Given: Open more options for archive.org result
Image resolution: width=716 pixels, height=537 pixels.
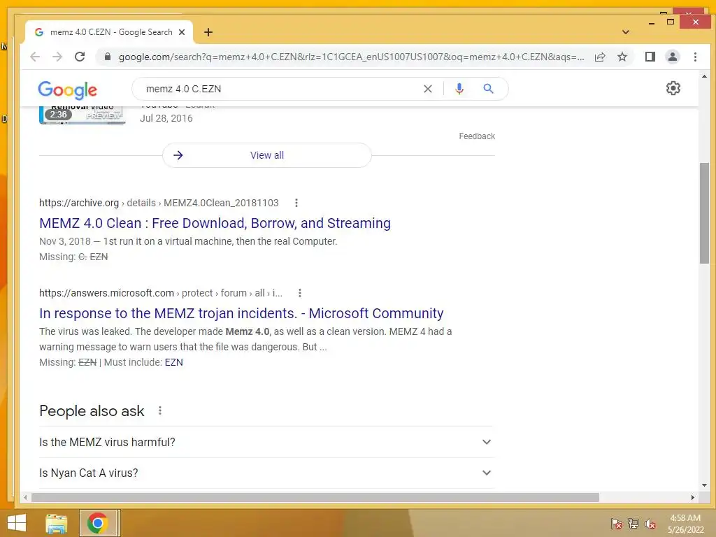Looking at the screenshot, I should tap(296, 203).
